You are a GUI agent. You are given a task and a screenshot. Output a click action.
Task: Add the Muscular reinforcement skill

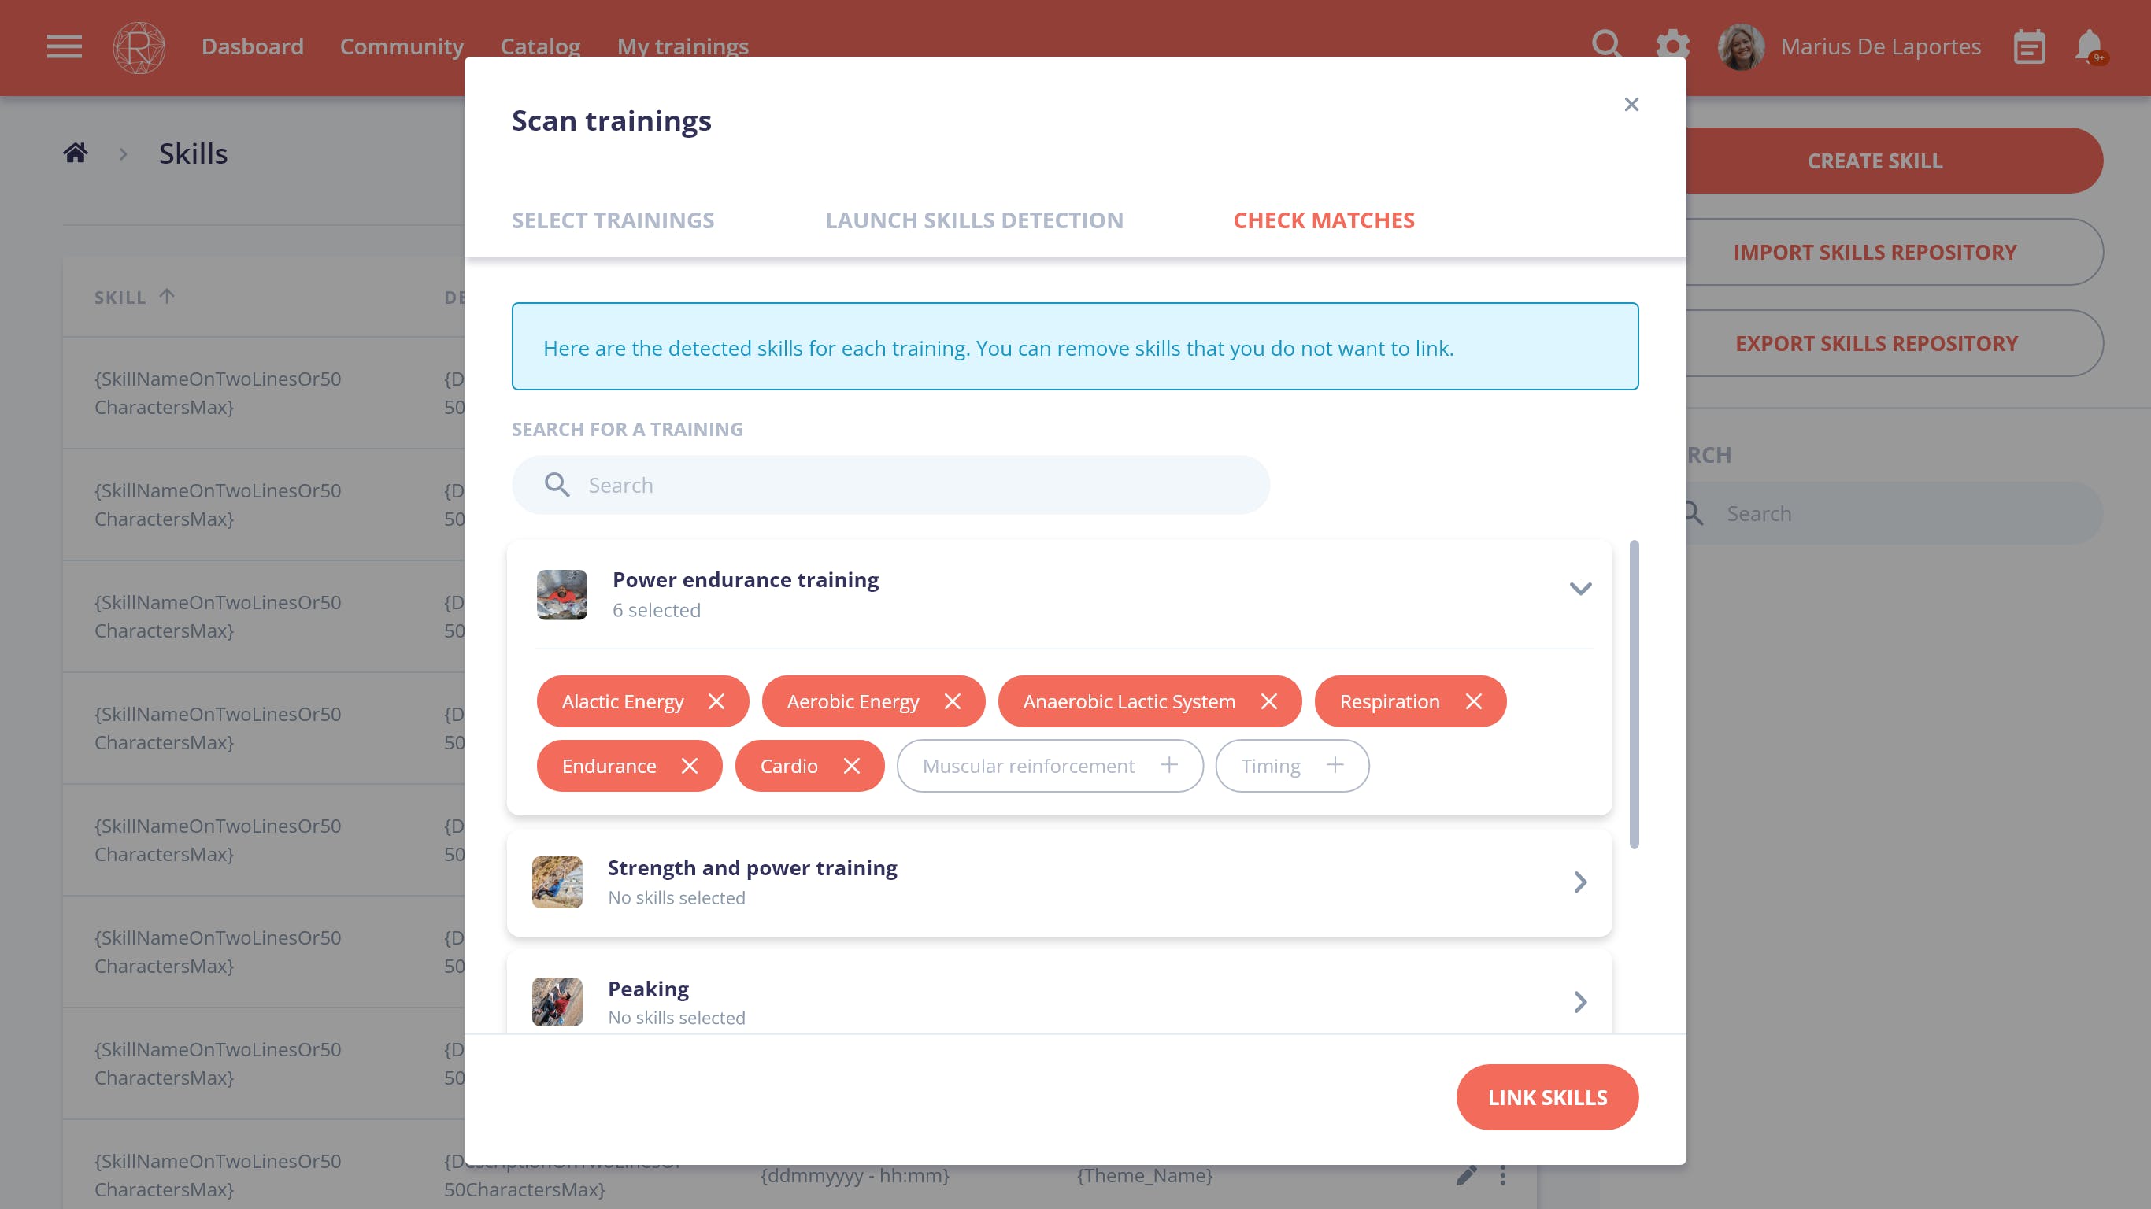(x=1169, y=765)
